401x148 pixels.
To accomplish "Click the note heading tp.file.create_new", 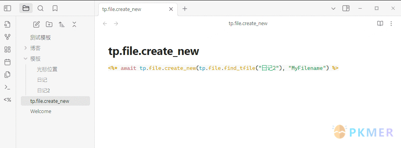I will point(153,51).
